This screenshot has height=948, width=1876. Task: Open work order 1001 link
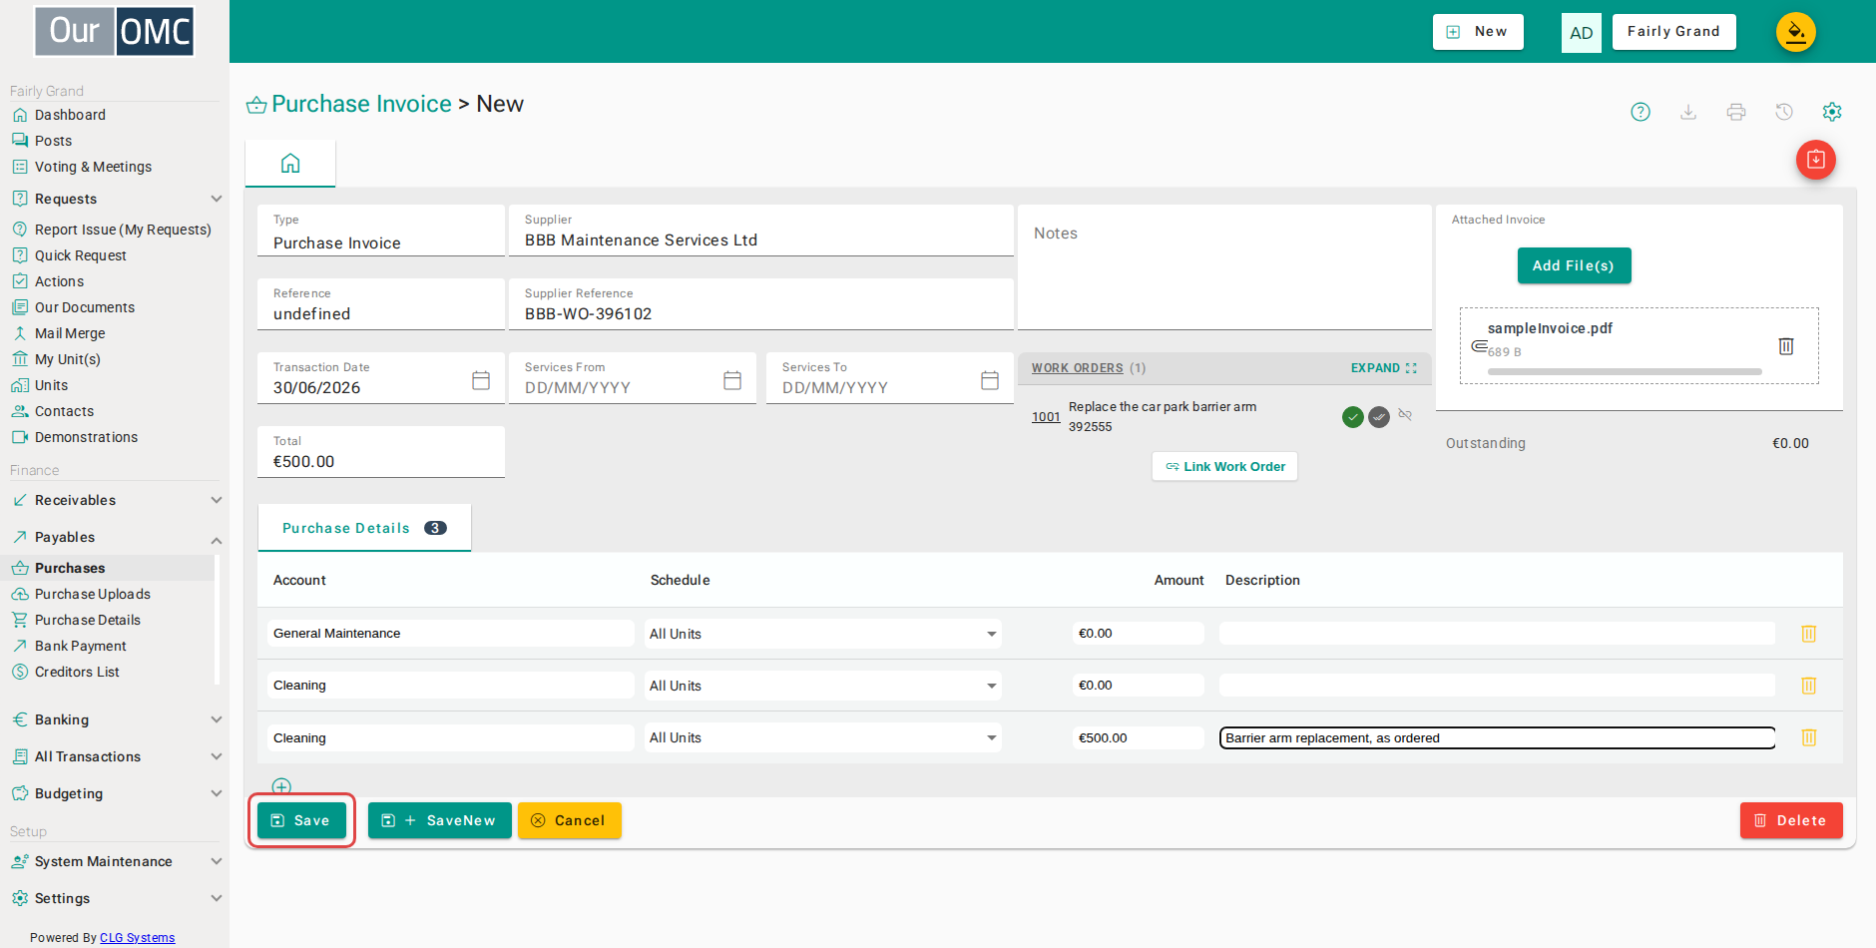(x=1046, y=417)
